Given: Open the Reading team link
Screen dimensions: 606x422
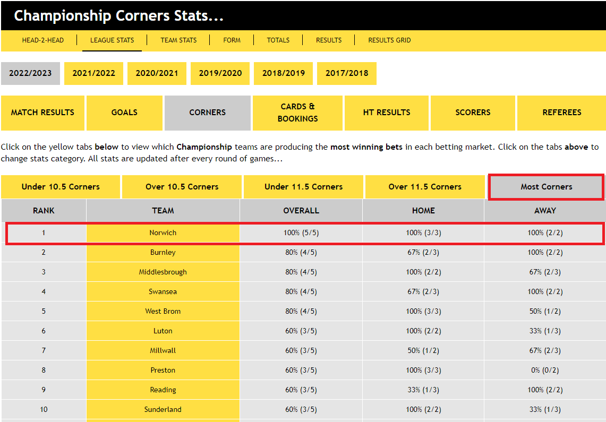Looking at the screenshot, I should coord(163,390).
